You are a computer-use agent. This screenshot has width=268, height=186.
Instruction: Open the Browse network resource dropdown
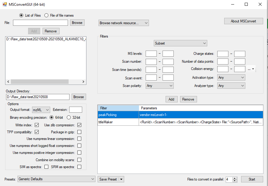(124, 23)
